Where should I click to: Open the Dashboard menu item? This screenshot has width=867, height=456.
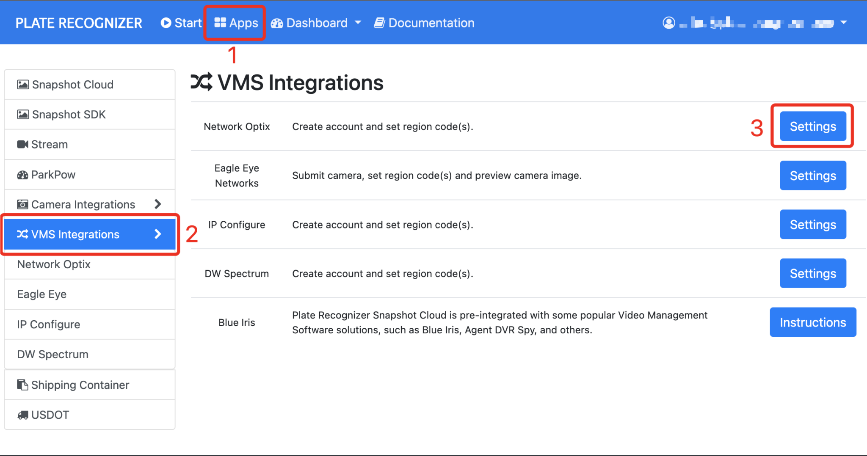click(316, 23)
